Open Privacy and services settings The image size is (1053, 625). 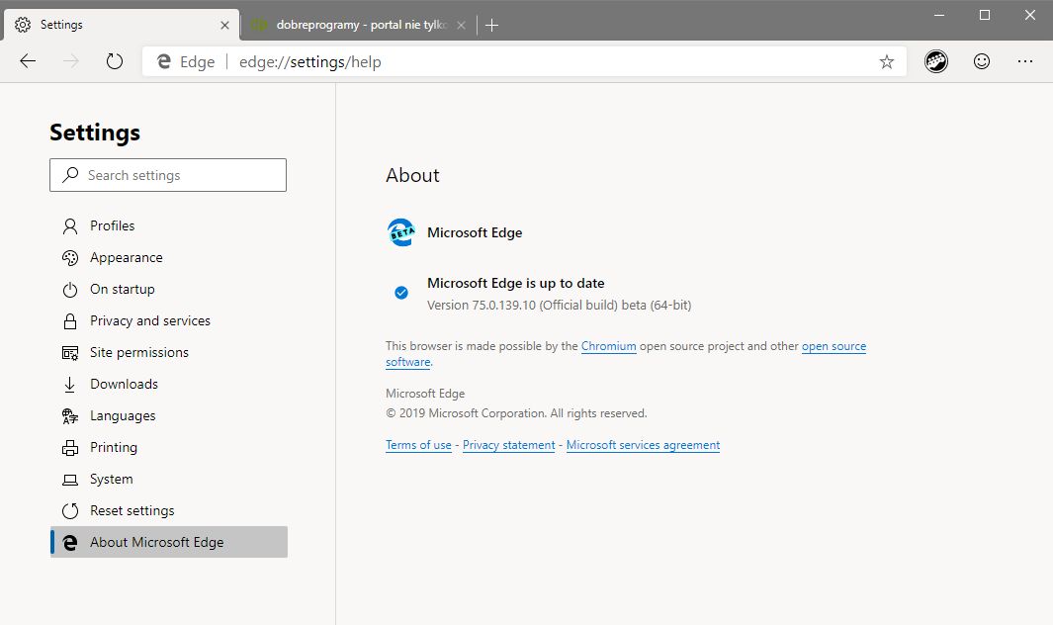(x=150, y=320)
